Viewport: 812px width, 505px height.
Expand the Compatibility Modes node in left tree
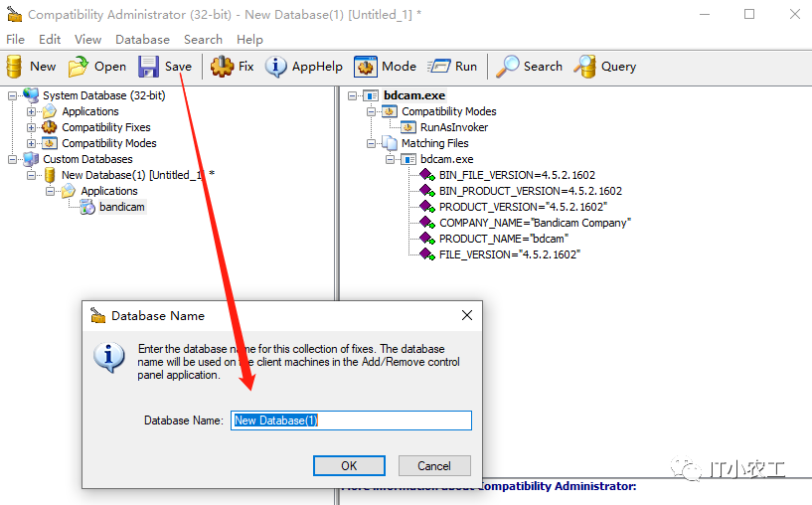tap(31, 143)
